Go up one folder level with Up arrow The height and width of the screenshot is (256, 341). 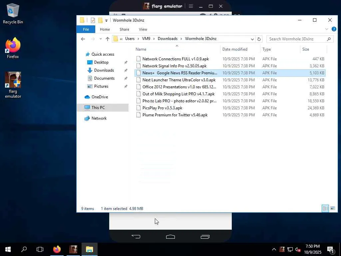[x=107, y=39]
